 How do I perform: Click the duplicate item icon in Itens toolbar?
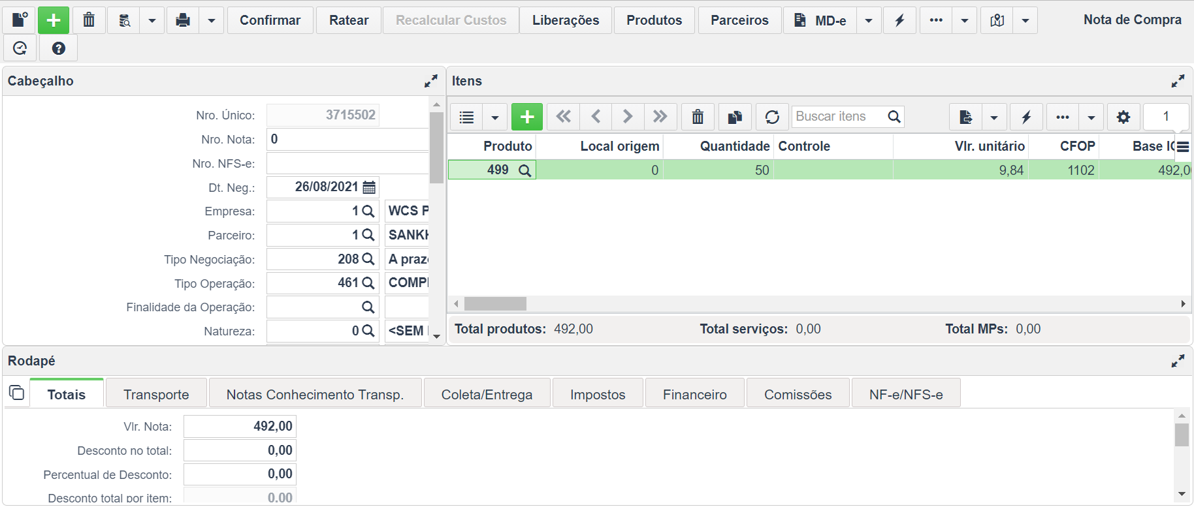735,117
